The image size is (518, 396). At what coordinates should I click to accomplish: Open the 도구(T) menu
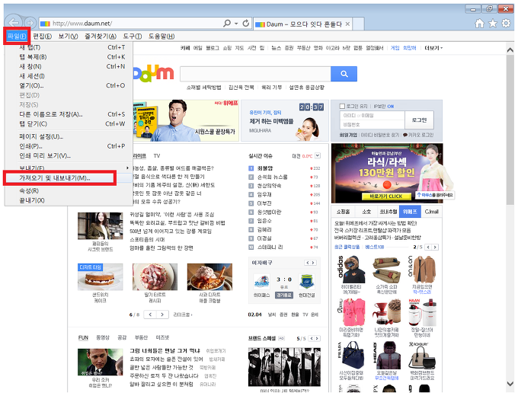click(133, 37)
